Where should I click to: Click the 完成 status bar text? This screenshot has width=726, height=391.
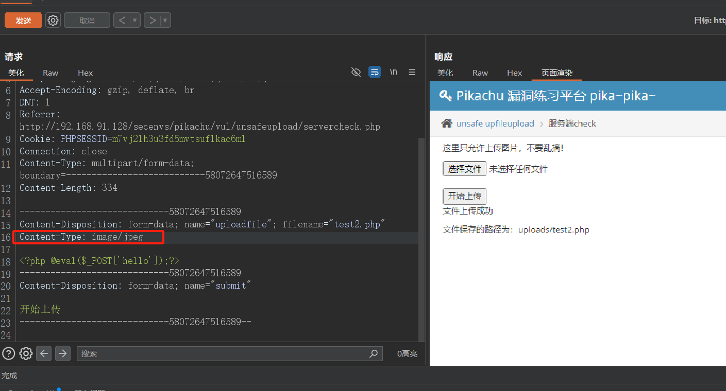coord(9,376)
